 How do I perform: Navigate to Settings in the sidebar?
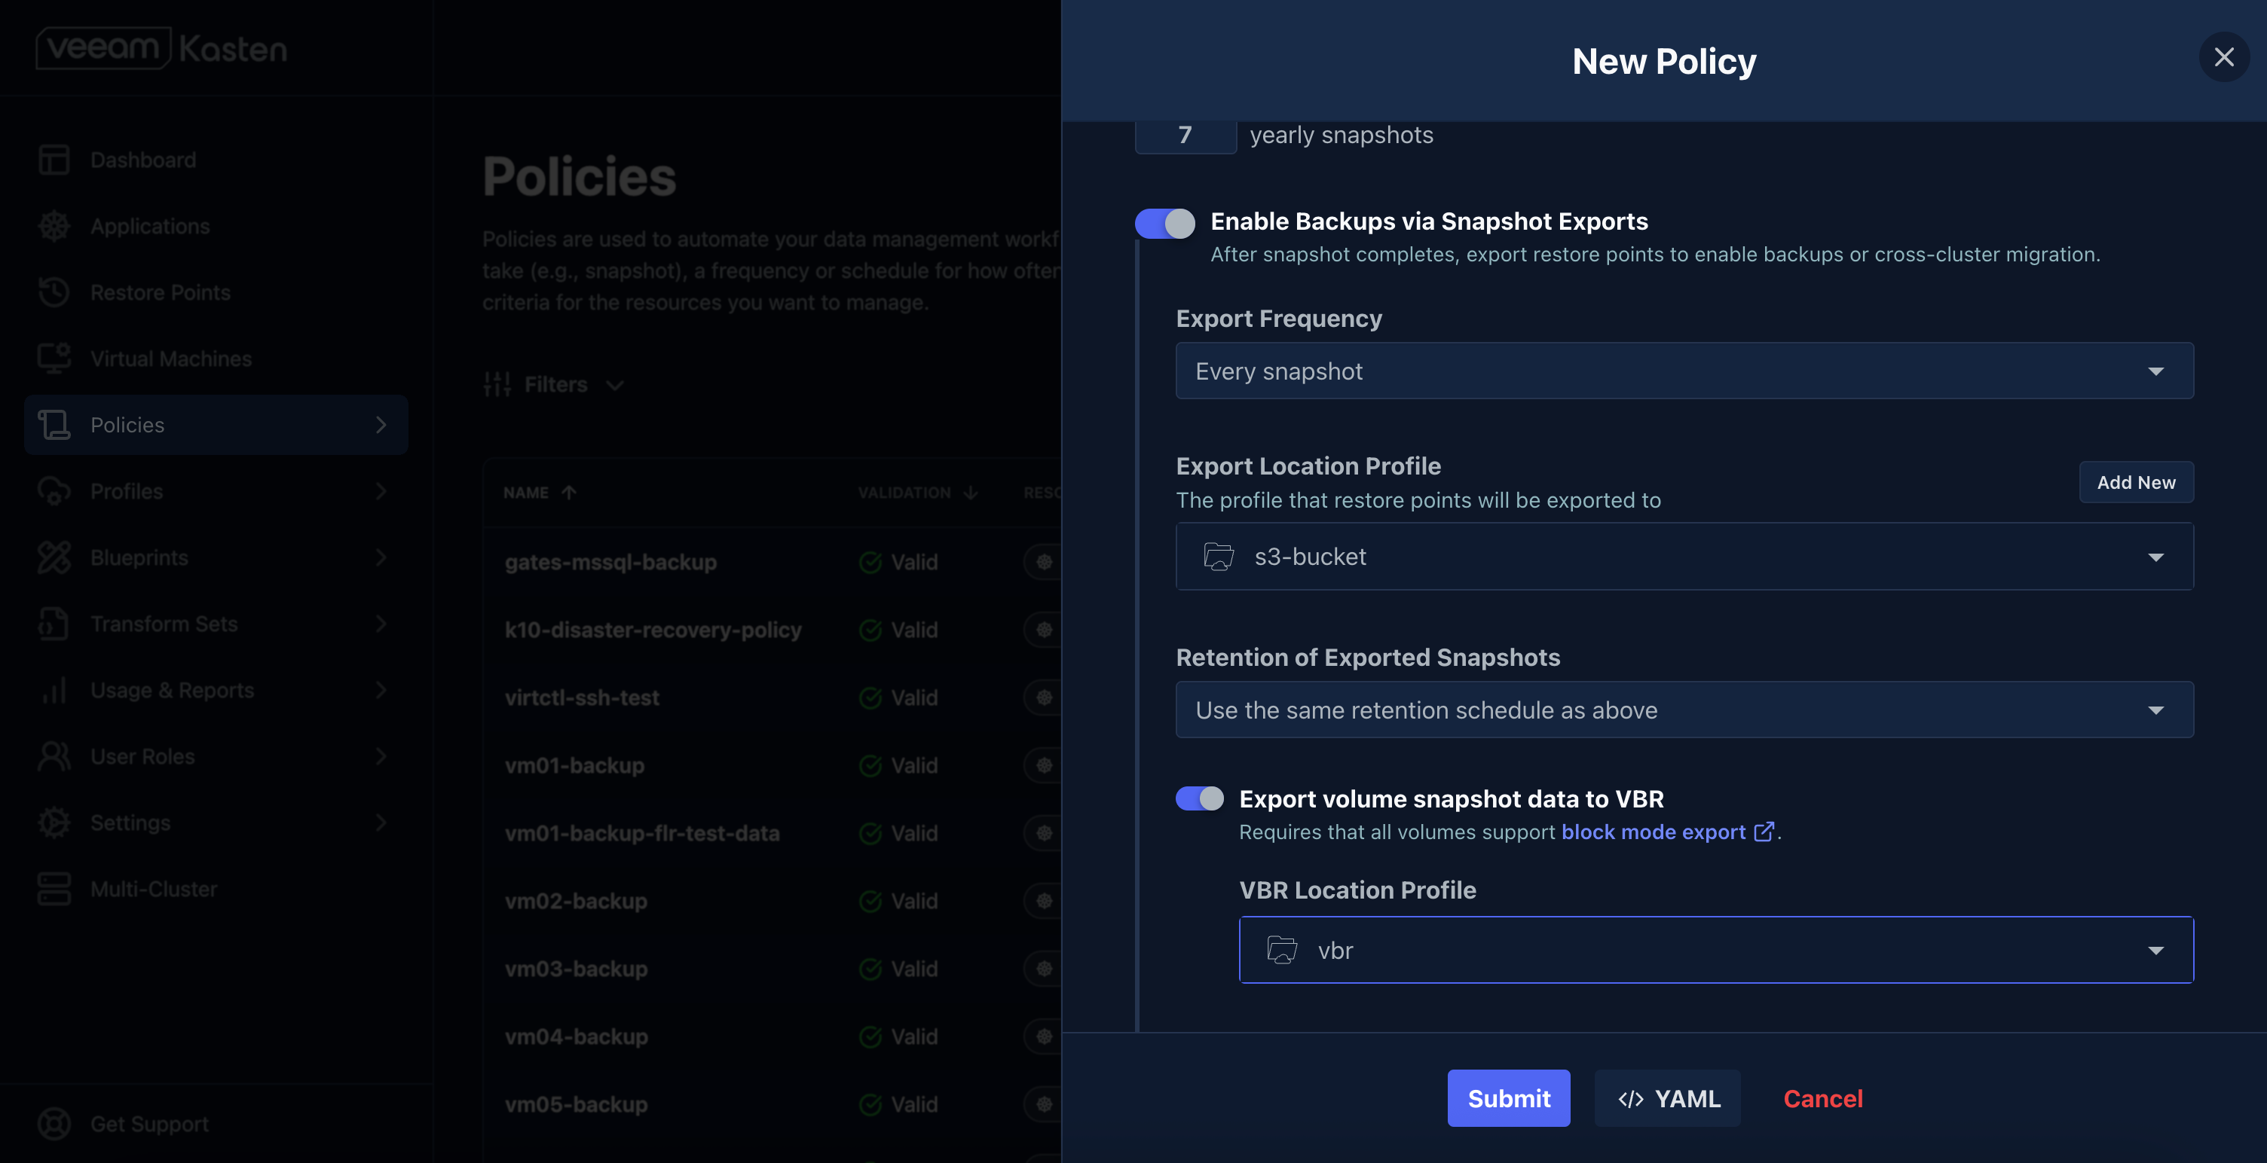point(54,822)
